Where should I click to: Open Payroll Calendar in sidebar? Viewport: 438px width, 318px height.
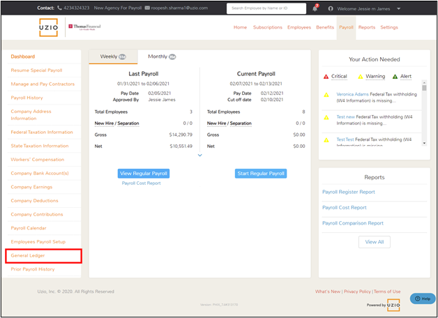(x=29, y=228)
